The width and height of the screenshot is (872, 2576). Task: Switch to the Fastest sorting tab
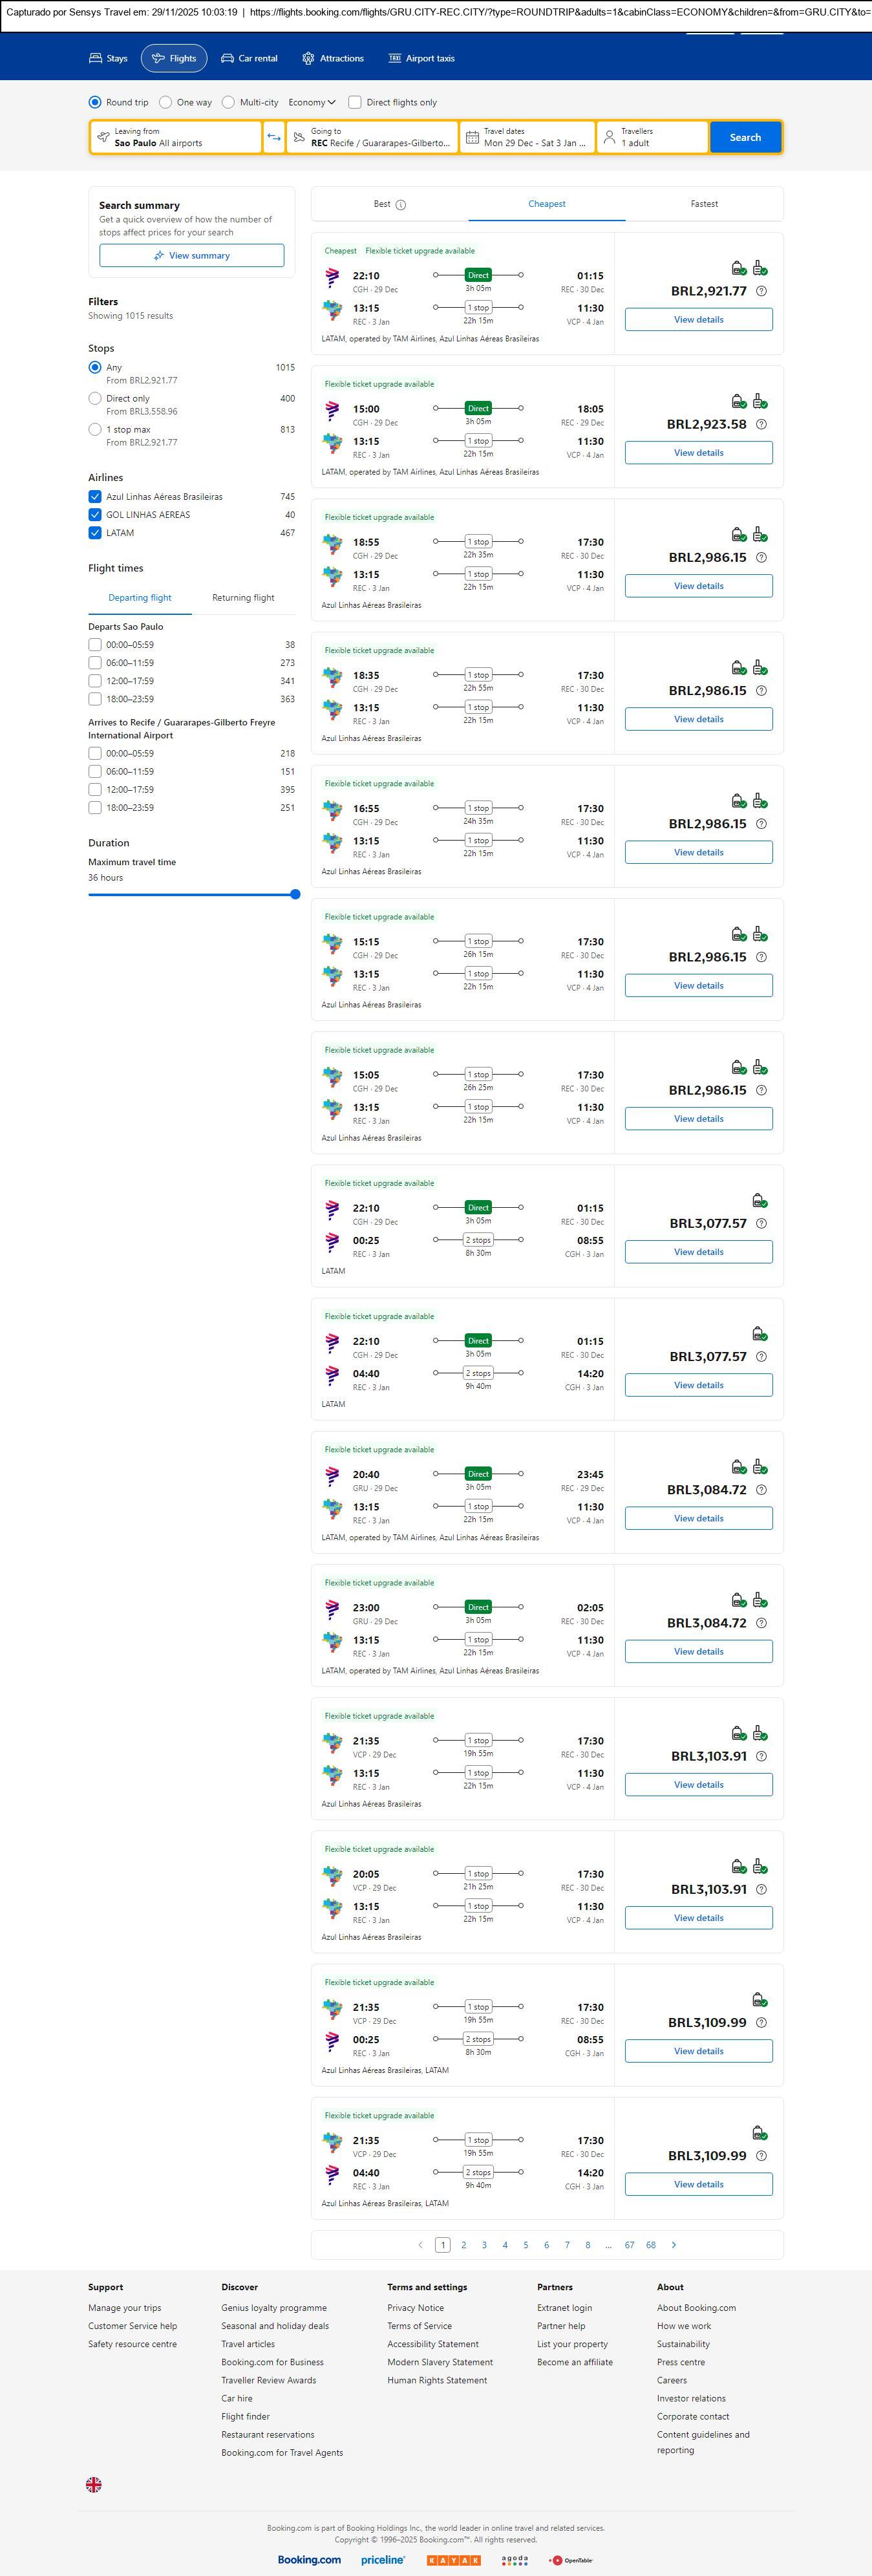(704, 204)
